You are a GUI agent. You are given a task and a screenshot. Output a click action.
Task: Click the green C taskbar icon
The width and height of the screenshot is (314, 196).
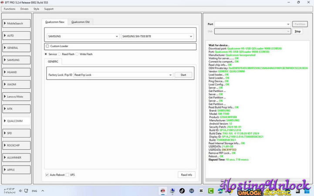[x=211, y=191]
